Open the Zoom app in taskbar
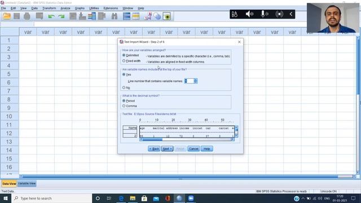This screenshot has height=203, width=361. click(191, 198)
